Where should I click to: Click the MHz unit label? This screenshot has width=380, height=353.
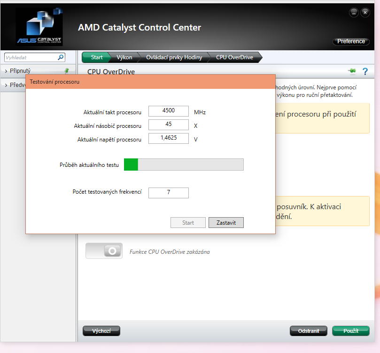[x=200, y=112]
